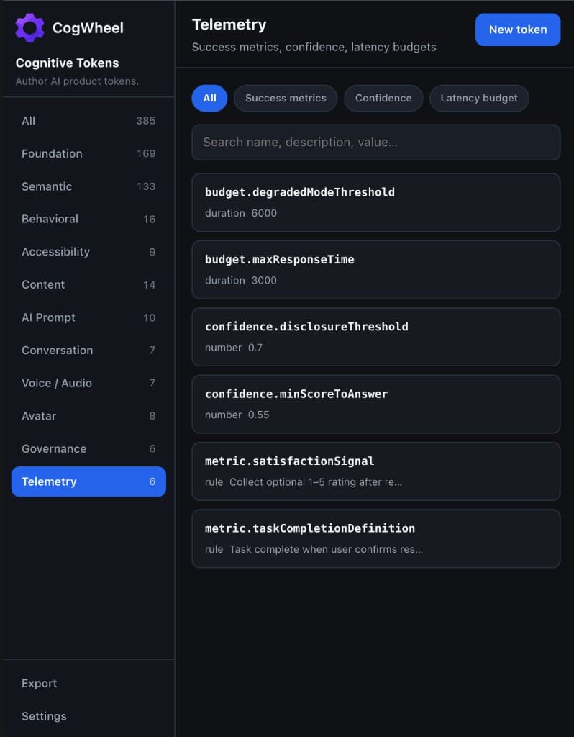Screen dimensions: 574x737
Task: Open the All tokens category in sidebar
Action: click(x=88, y=121)
